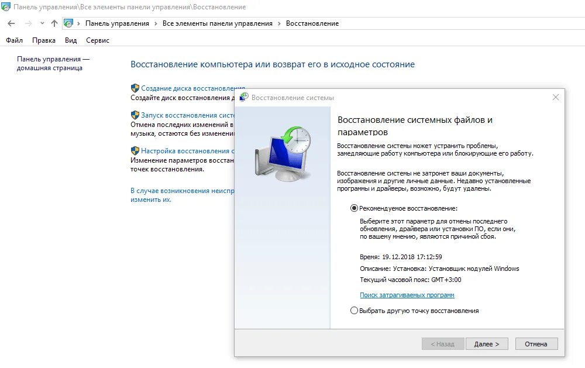This screenshot has width=585, height=368.
Task: Open the Файл menu
Action: pos(14,40)
